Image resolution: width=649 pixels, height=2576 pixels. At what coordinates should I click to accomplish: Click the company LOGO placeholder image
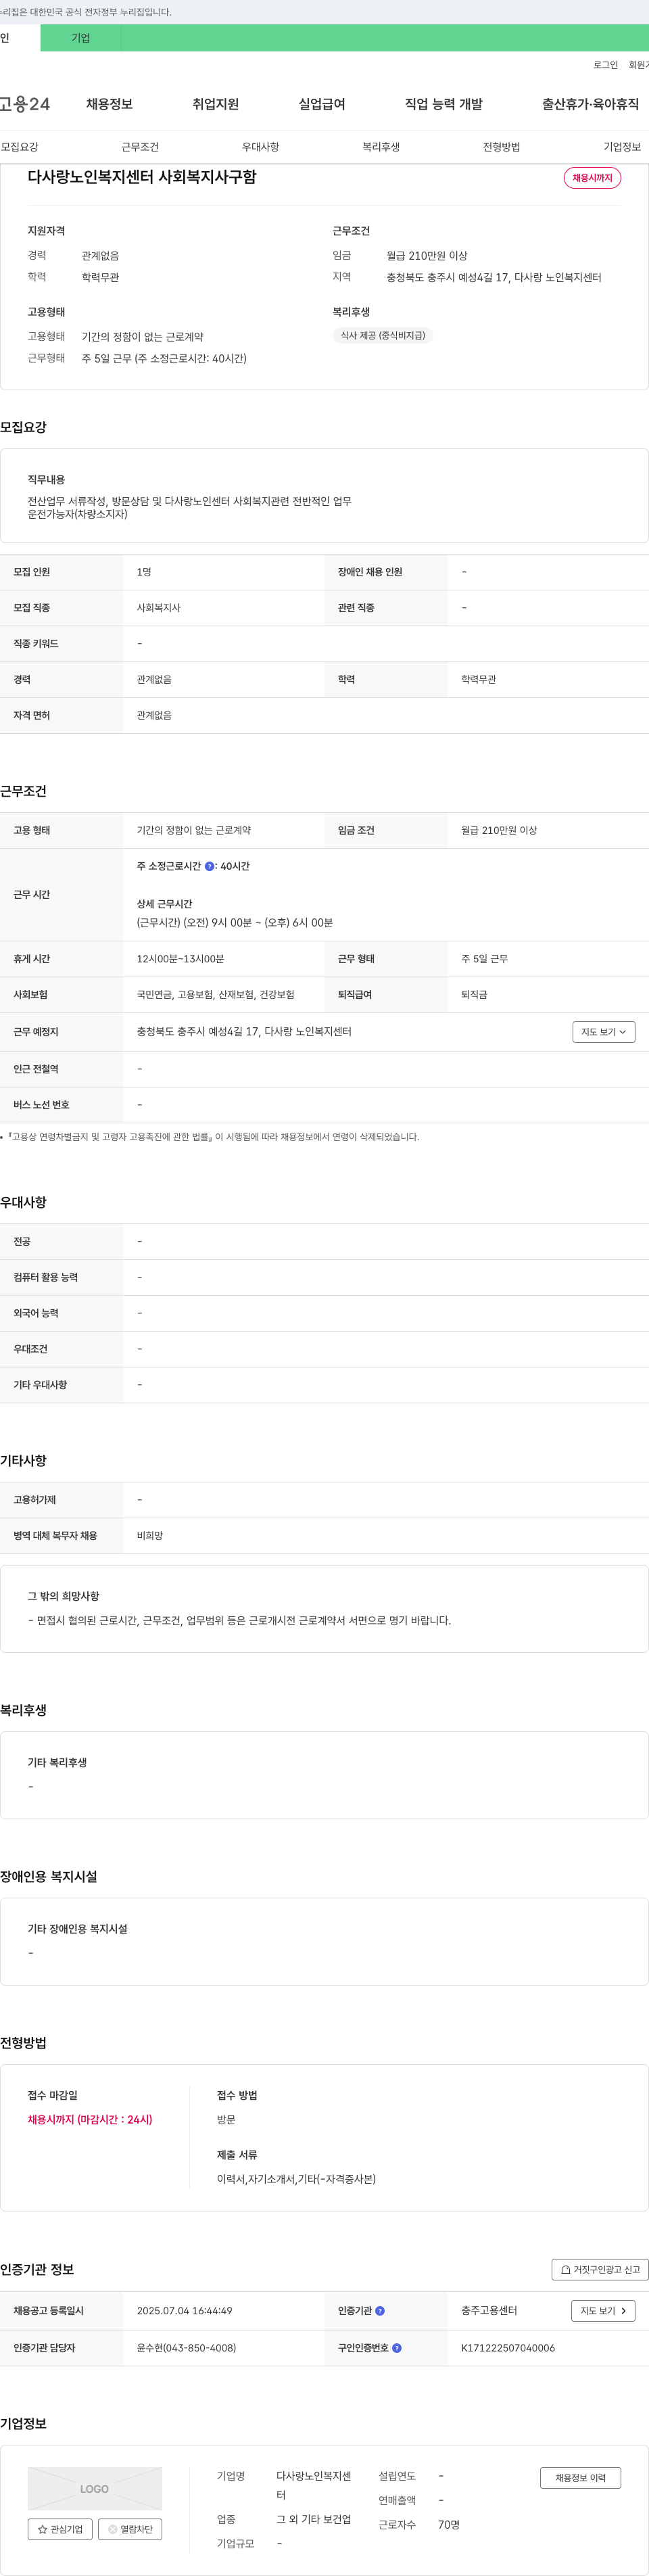coord(95,2488)
